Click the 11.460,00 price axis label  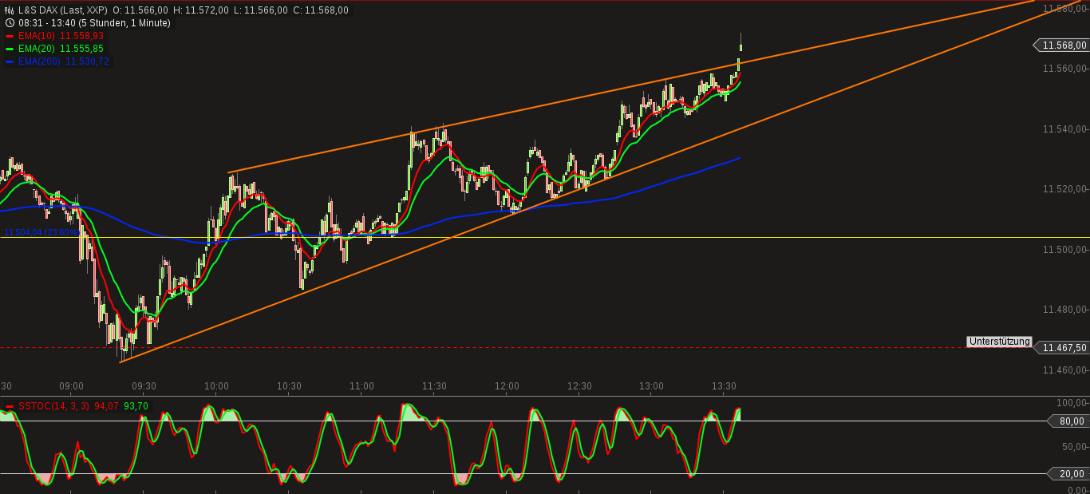coord(1064,370)
